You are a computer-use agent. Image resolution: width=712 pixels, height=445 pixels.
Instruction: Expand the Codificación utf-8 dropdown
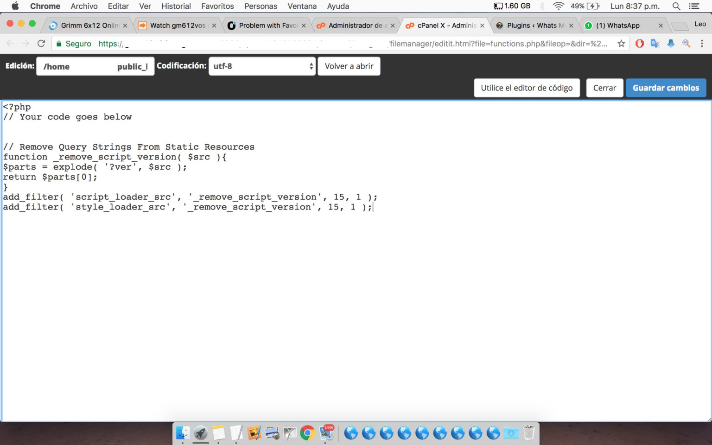click(x=262, y=66)
